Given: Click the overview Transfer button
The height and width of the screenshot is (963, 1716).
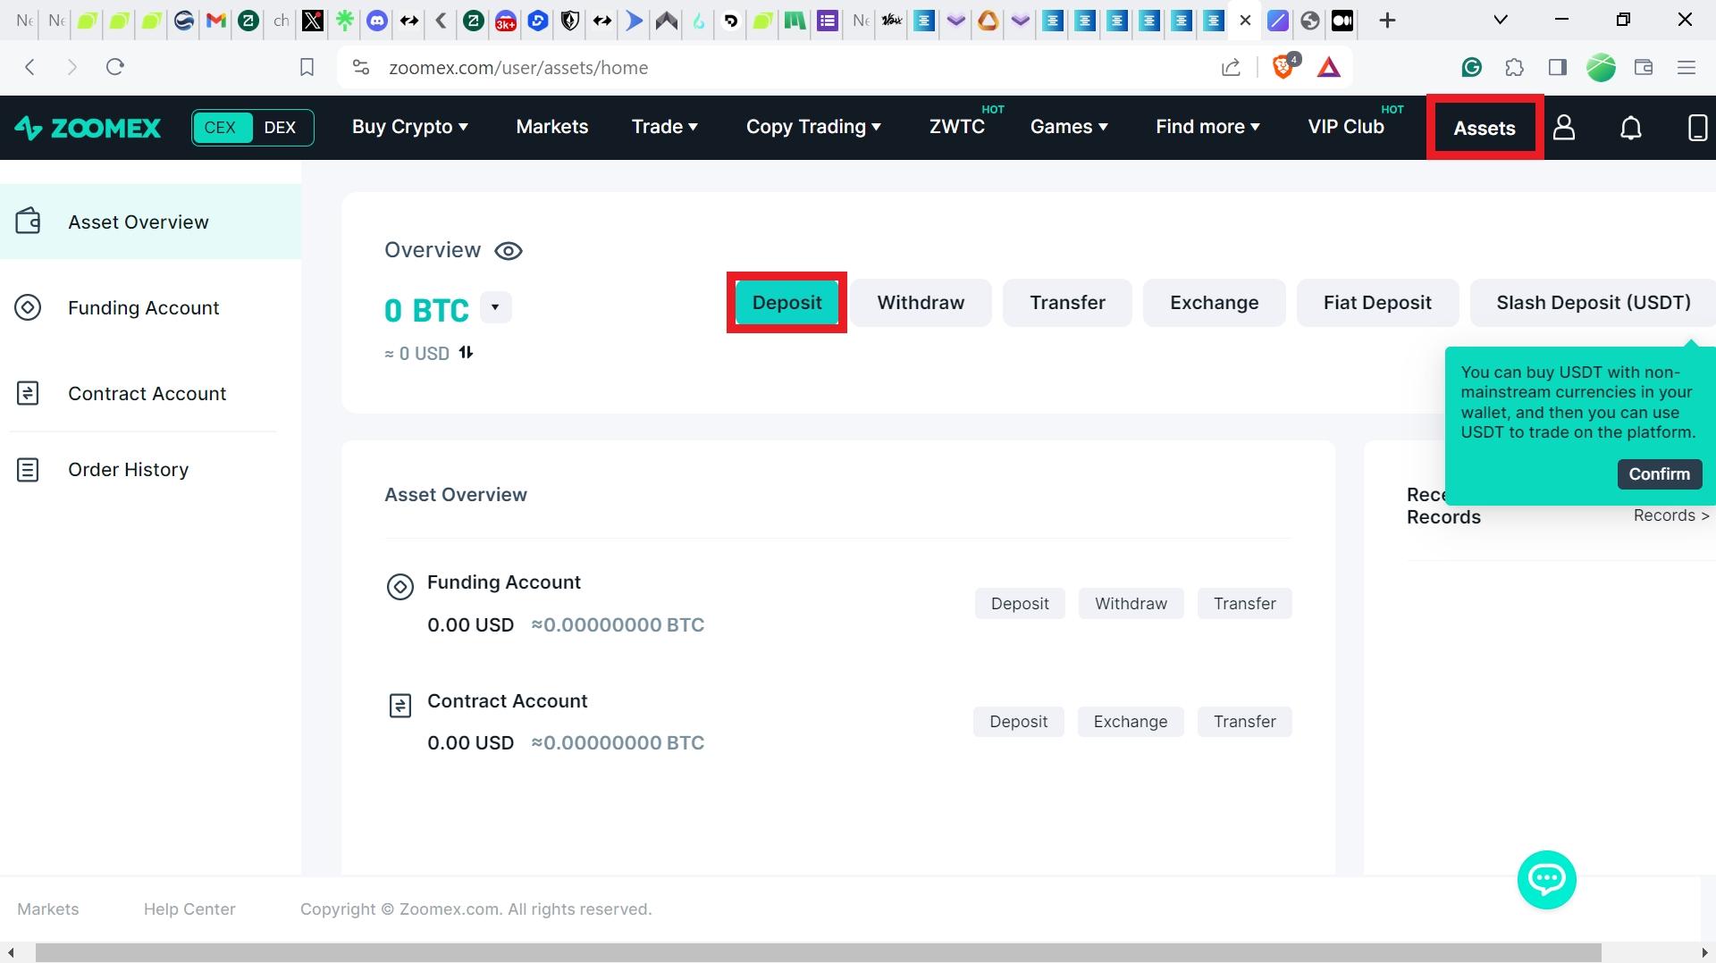Looking at the screenshot, I should (x=1067, y=303).
